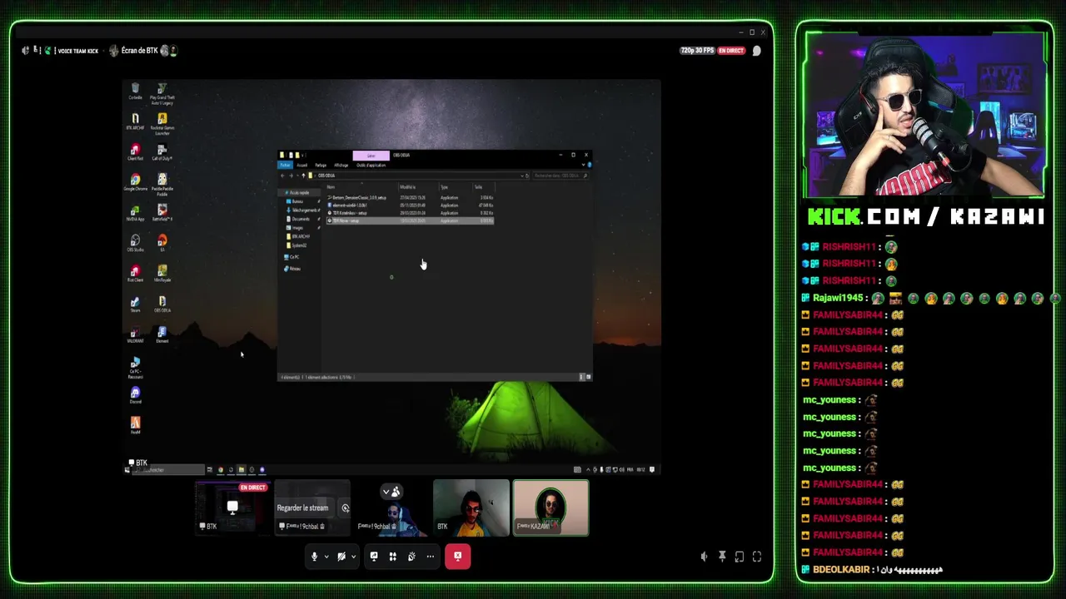Disconnect from the voice call
Screen dimensions: 1066x599
coord(457,557)
